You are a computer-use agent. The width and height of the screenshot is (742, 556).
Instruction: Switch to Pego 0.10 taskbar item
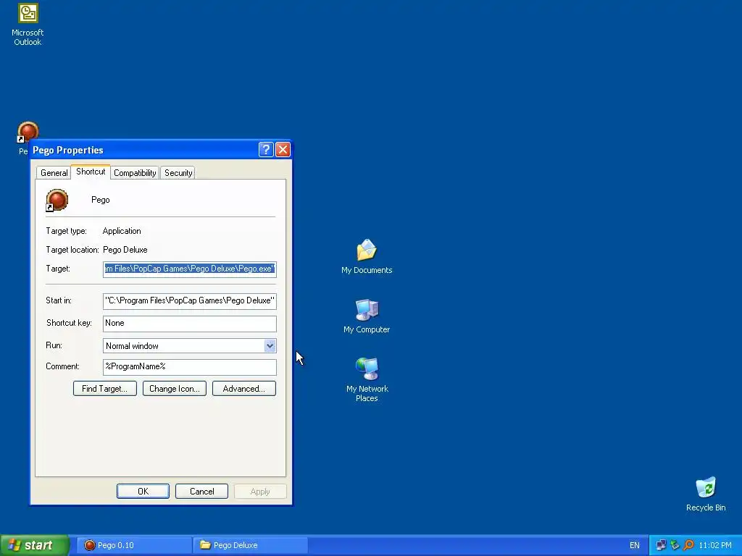134,545
